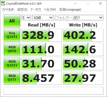Start the Seq Q32T1 test

[12, 35]
